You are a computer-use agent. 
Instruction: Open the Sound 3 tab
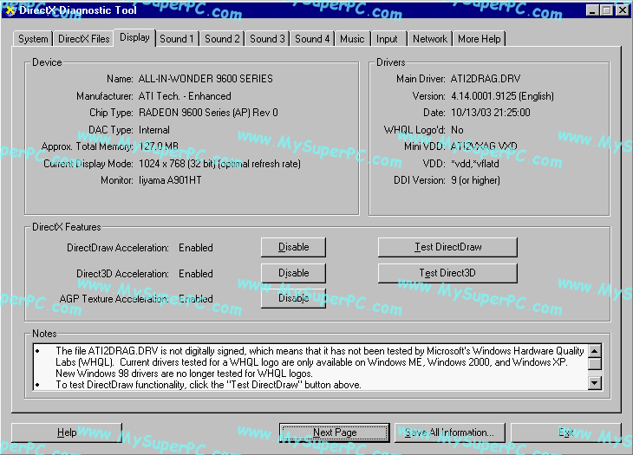[x=267, y=39]
